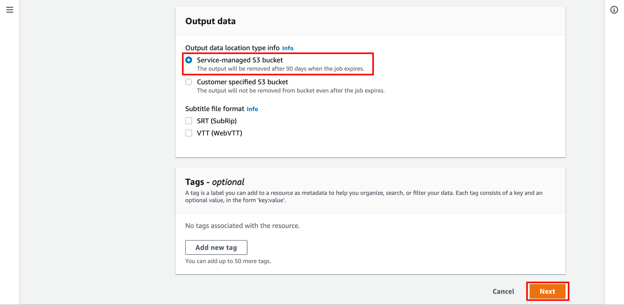This screenshot has height=305, width=624.
Task: Open the Info link for output data location
Action: click(x=288, y=48)
